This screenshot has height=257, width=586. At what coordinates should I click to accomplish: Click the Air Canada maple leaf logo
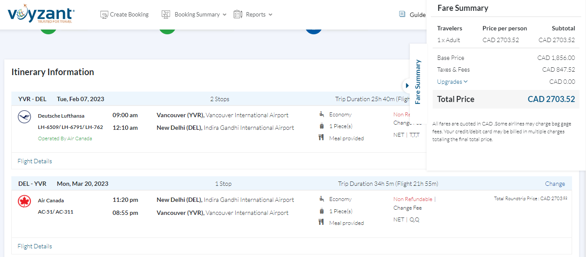click(24, 201)
